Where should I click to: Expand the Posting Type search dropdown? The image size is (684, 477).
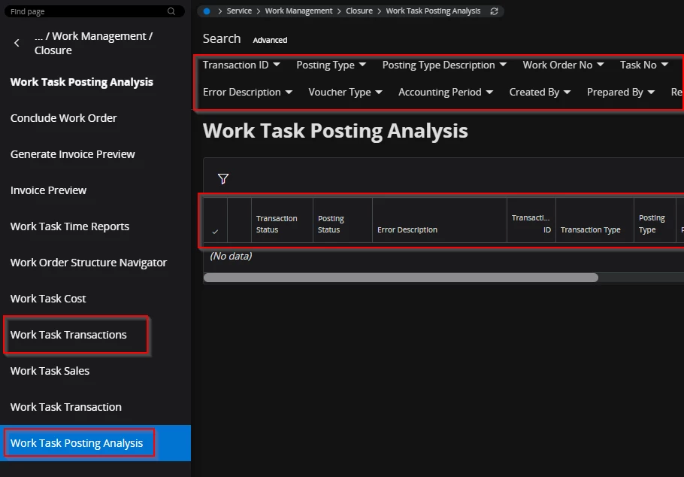[x=331, y=65]
